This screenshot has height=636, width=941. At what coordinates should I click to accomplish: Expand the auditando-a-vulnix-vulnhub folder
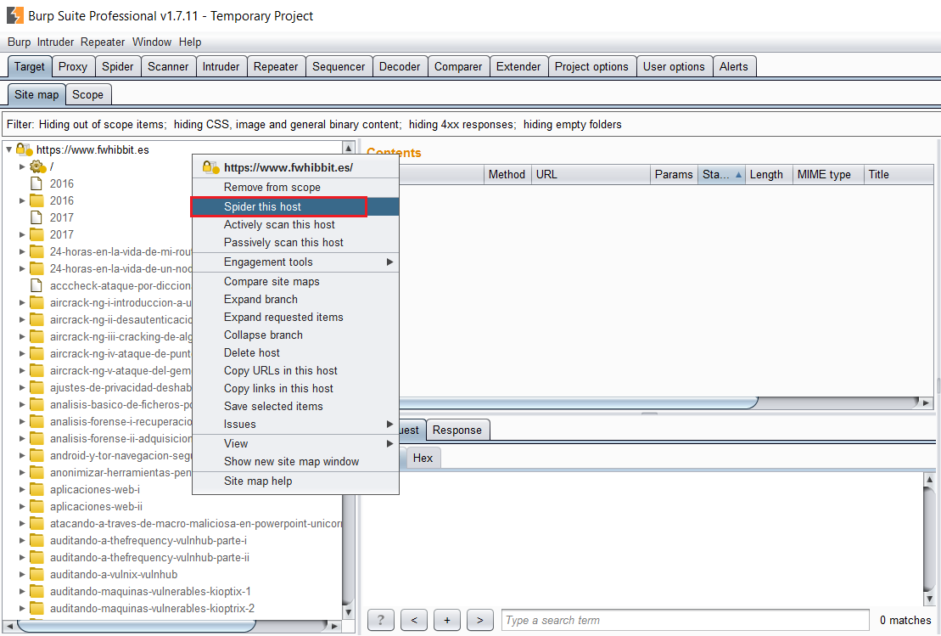pyautogui.click(x=23, y=574)
